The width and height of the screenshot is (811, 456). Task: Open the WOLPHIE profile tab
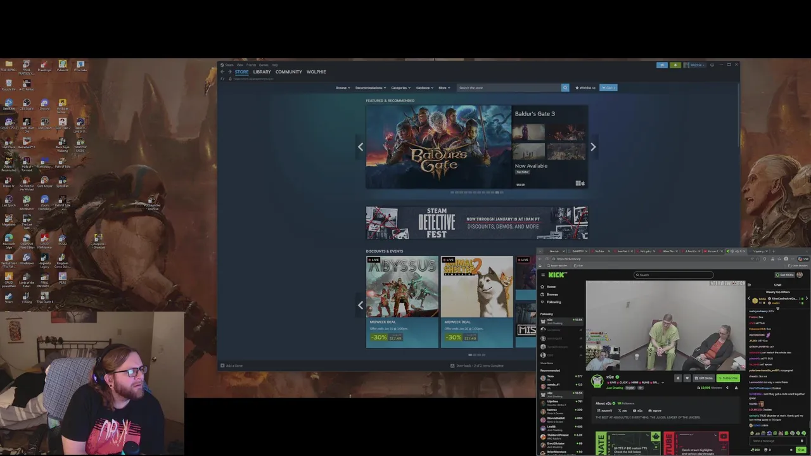click(x=316, y=72)
